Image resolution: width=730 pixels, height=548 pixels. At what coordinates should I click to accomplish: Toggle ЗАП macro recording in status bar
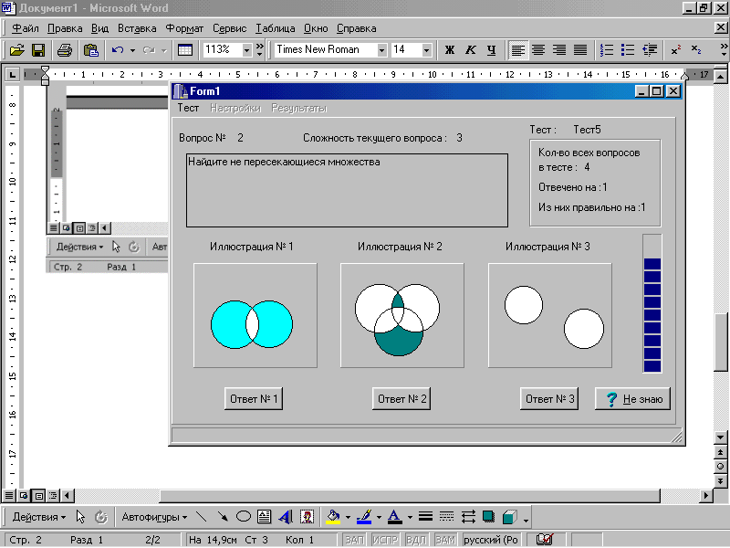[x=354, y=540]
